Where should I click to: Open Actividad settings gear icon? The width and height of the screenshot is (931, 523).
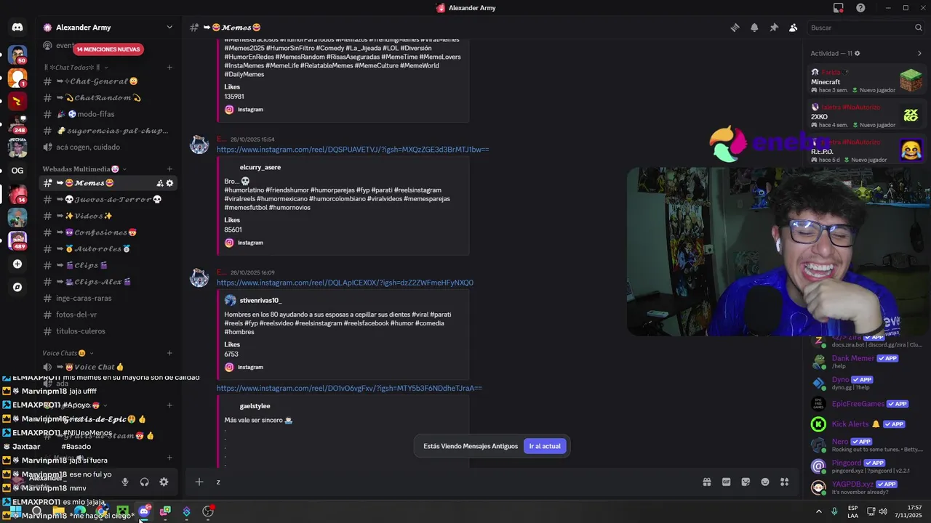click(858, 53)
